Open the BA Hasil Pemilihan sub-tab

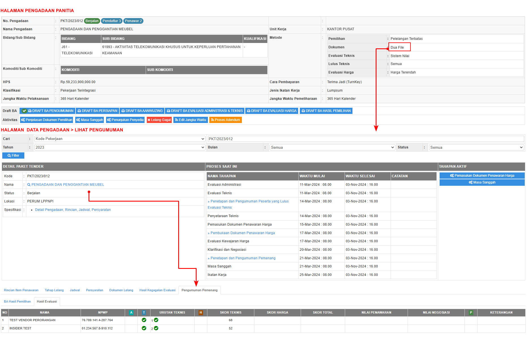[17, 301]
